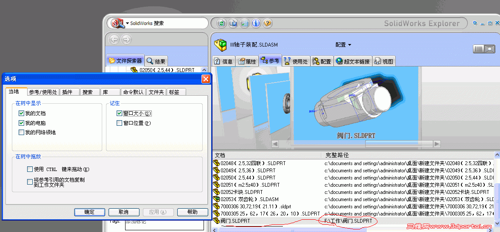
Task: Click the forward navigation arrow
Action: click(126, 40)
